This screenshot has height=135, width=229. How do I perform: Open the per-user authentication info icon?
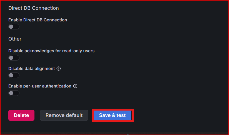click(75, 86)
